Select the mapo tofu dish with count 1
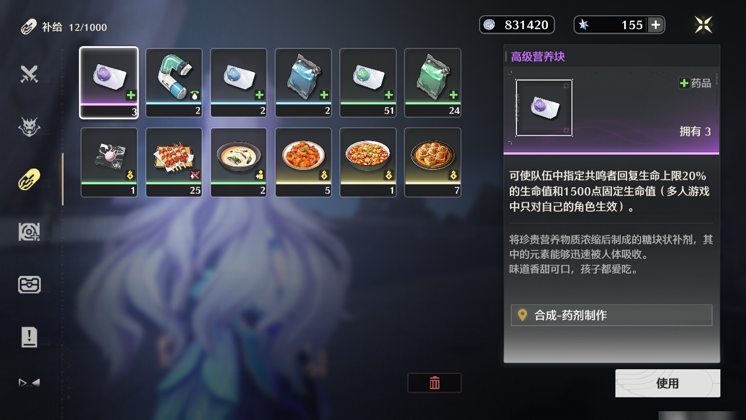The image size is (746, 420). point(368,162)
